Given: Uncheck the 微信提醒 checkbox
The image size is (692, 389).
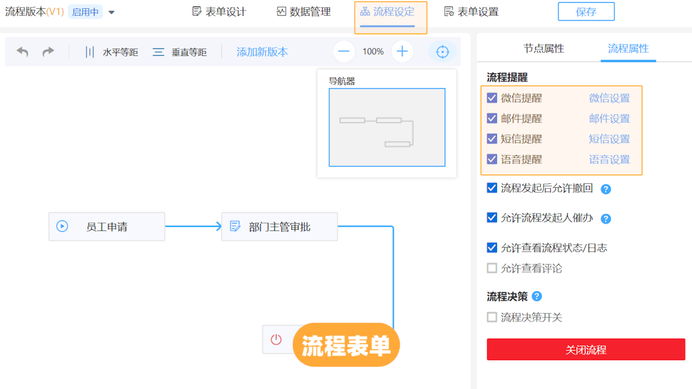Looking at the screenshot, I should pyautogui.click(x=492, y=98).
